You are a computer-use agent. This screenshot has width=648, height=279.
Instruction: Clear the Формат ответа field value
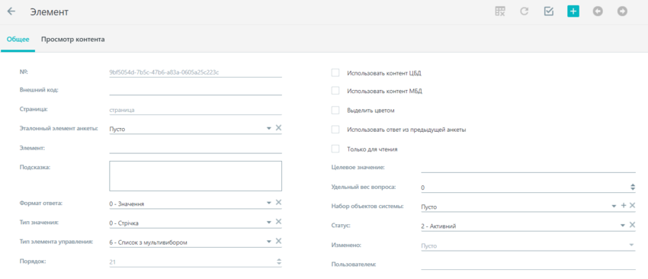(278, 202)
